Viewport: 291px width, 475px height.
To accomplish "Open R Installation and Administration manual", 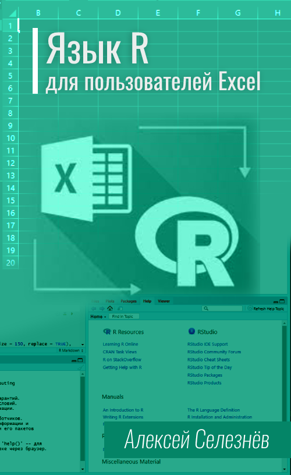I will click(219, 417).
